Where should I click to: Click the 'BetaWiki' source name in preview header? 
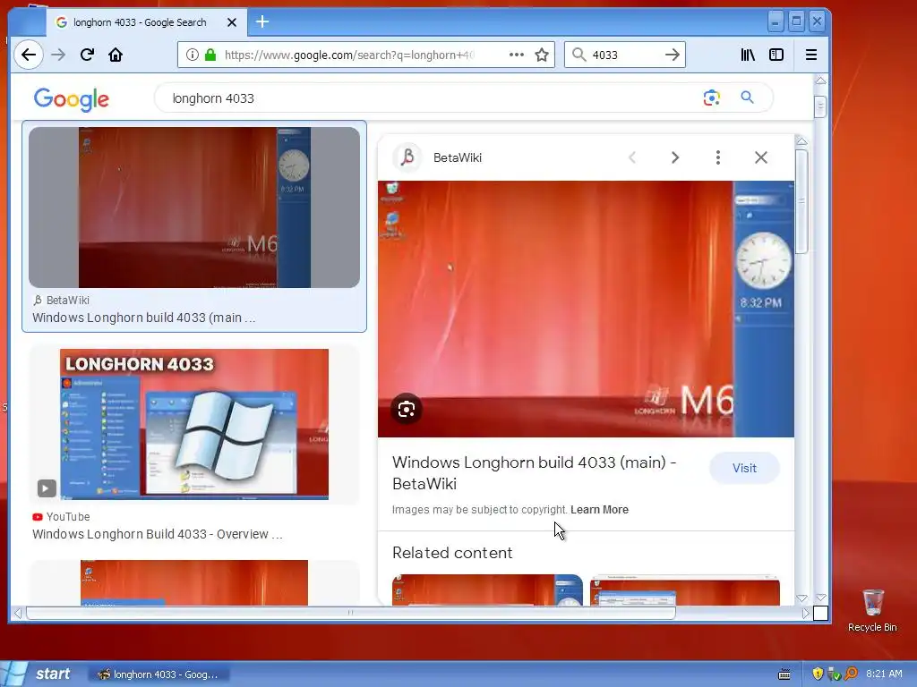[x=458, y=157]
